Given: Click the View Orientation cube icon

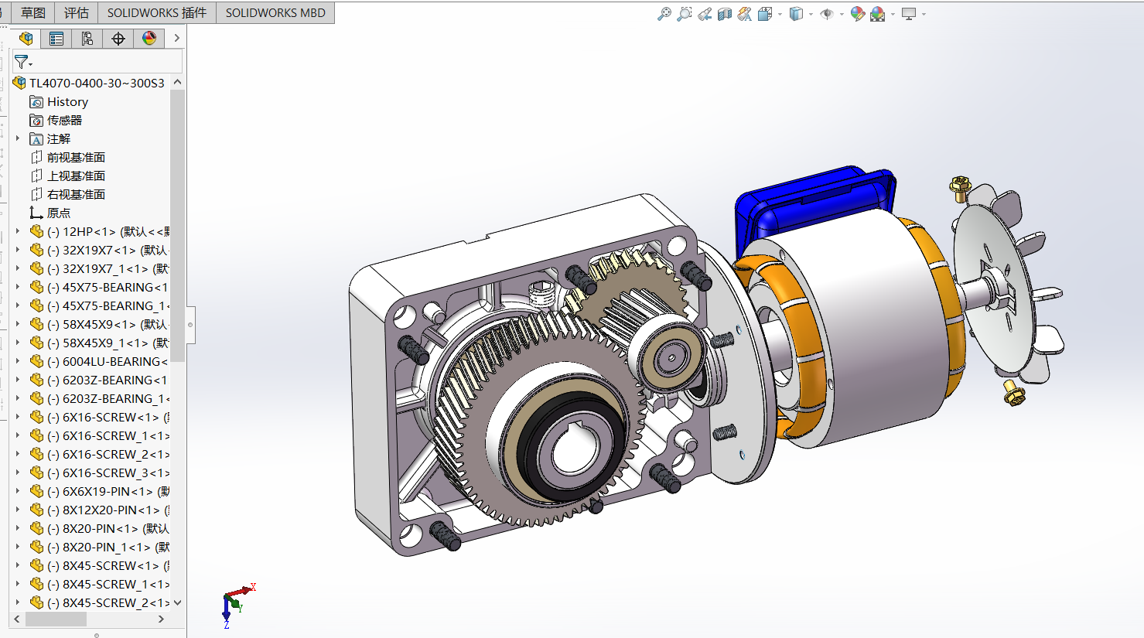Looking at the screenshot, I should click(765, 14).
